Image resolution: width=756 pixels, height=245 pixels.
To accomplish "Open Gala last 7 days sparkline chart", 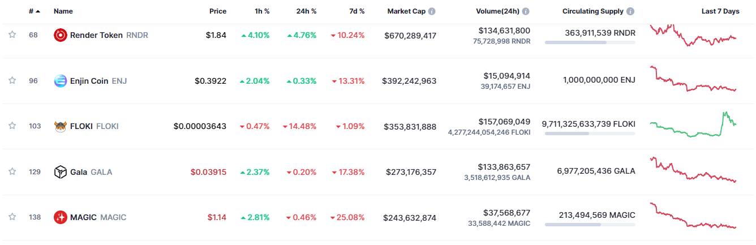I will click(694, 170).
